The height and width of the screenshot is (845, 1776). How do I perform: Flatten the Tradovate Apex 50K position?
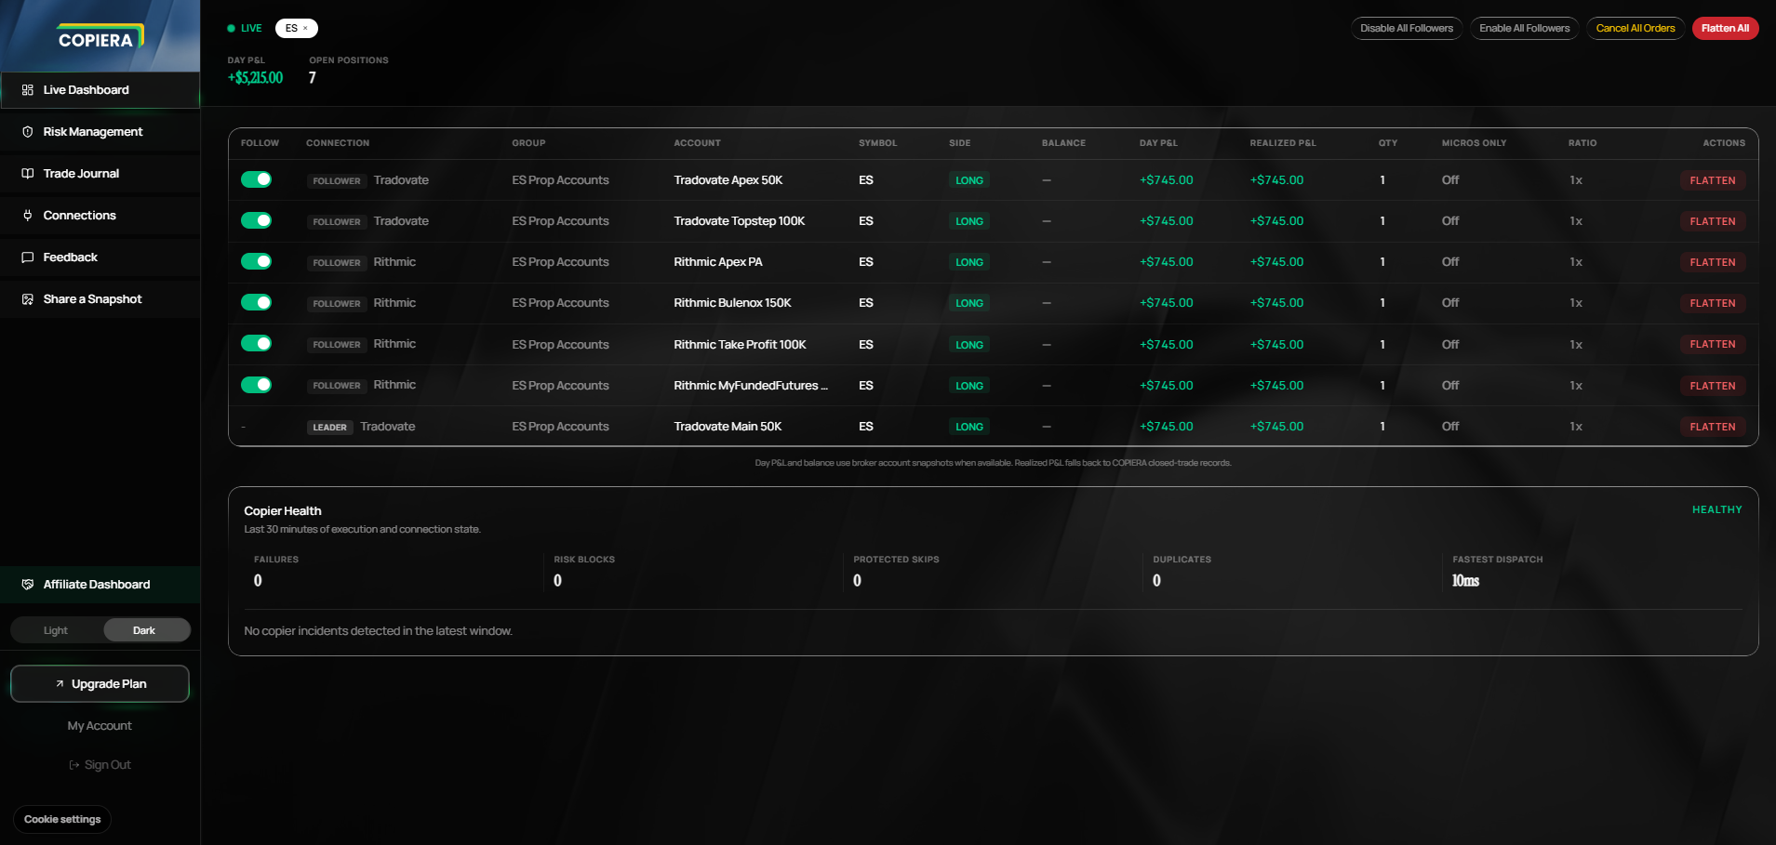1712,180
